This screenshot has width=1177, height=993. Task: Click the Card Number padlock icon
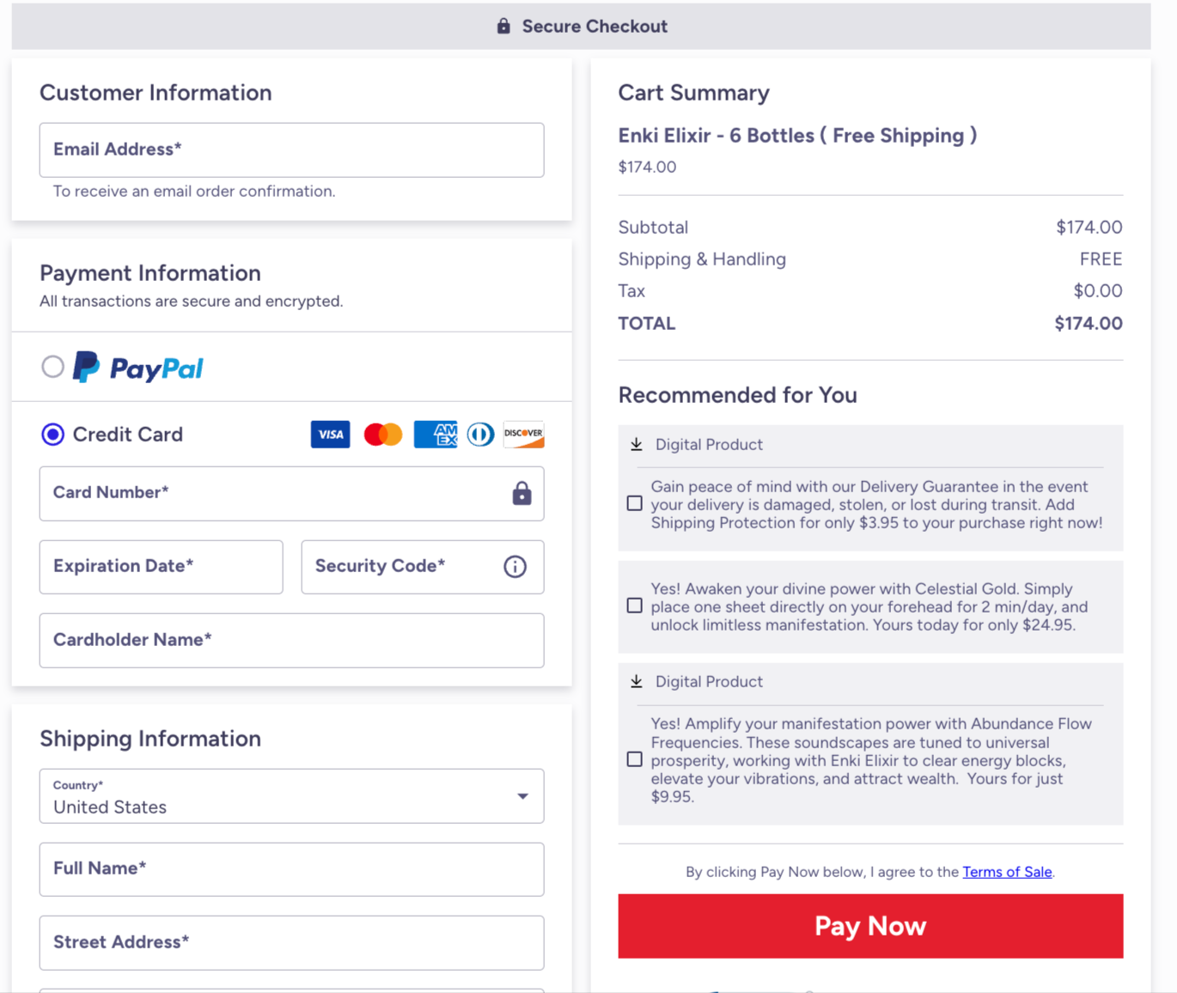[x=521, y=493]
